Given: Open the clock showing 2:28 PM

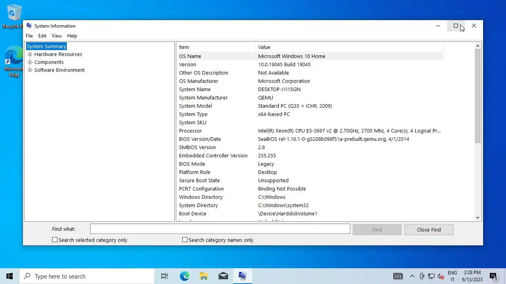Looking at the screenshot, I should coord(472,276).
